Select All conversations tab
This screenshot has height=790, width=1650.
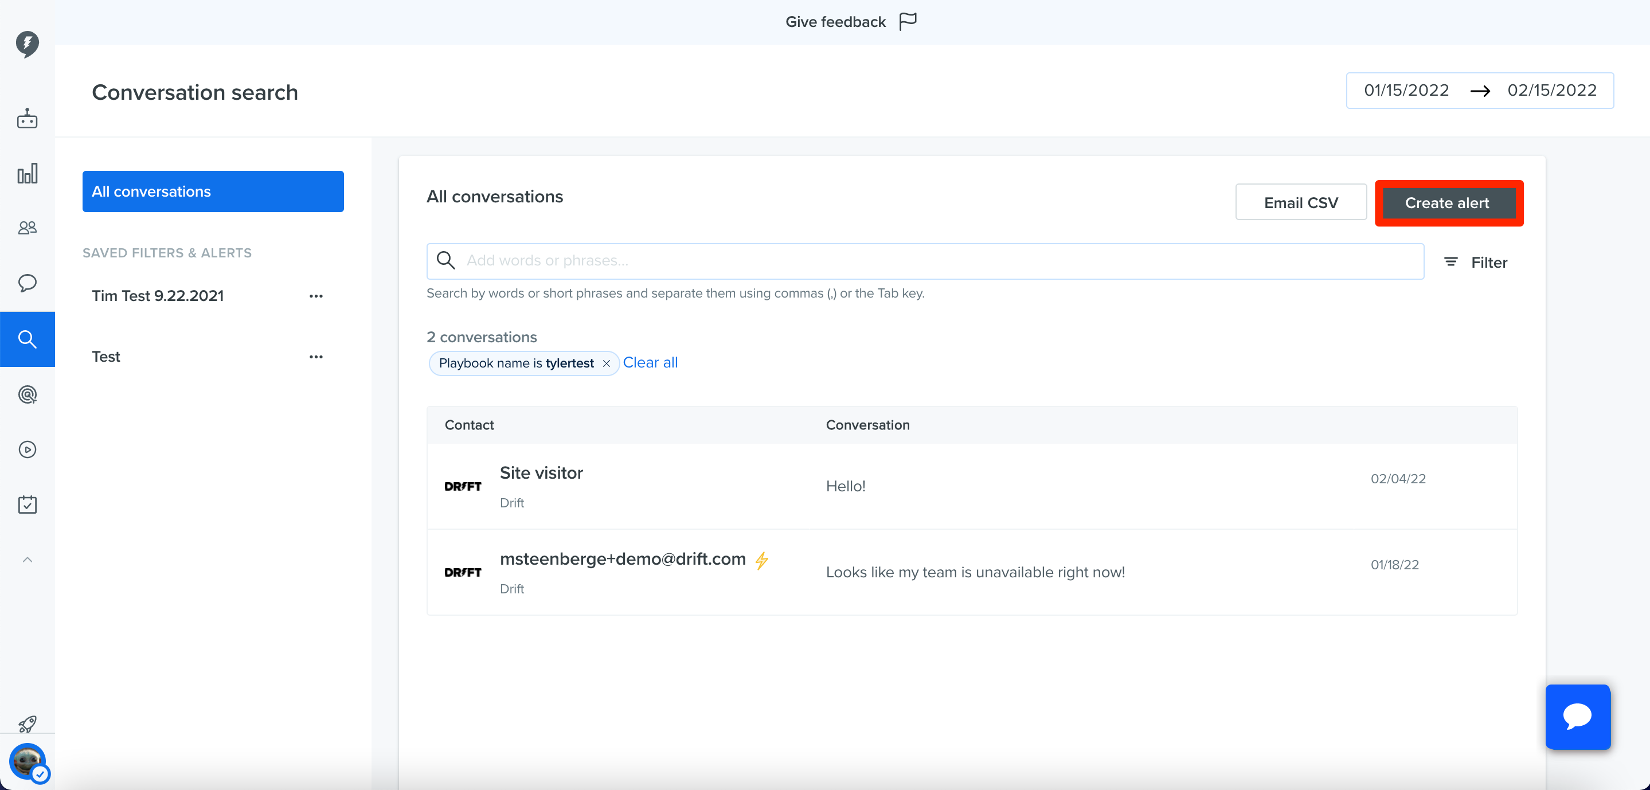[213, 191]
